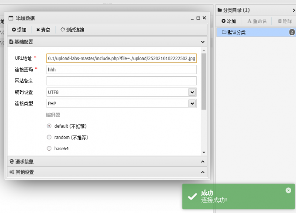
Task: Expand the 其他设置 section
Action: coord(107,172)
